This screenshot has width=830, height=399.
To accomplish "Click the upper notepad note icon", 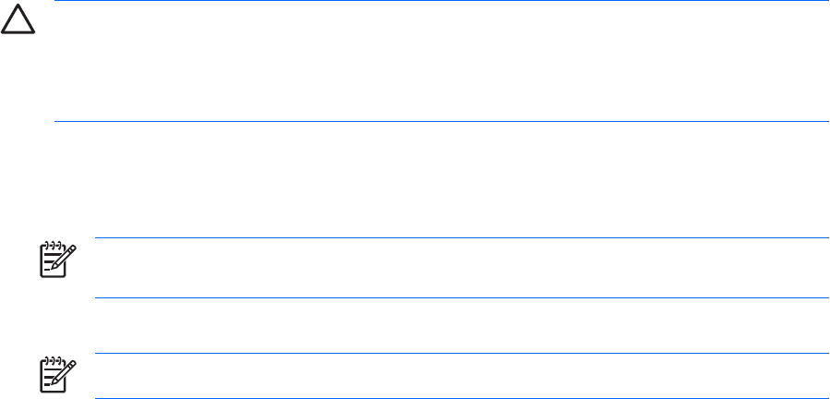I will coord(55,260).
